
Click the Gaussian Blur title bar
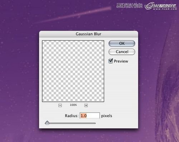(88, 34)
